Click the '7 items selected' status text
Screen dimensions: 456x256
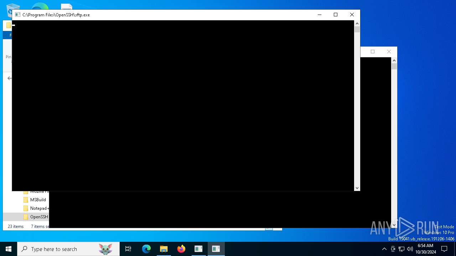40,226
